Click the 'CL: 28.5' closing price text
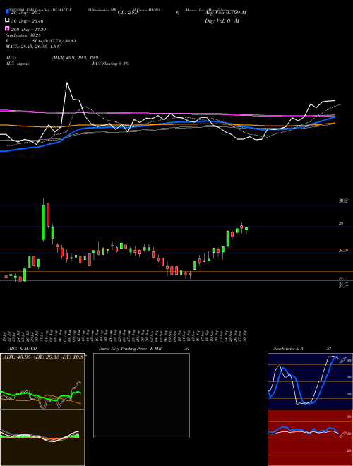Viewport: 353px width, 466px height. (x=128, y=13)
